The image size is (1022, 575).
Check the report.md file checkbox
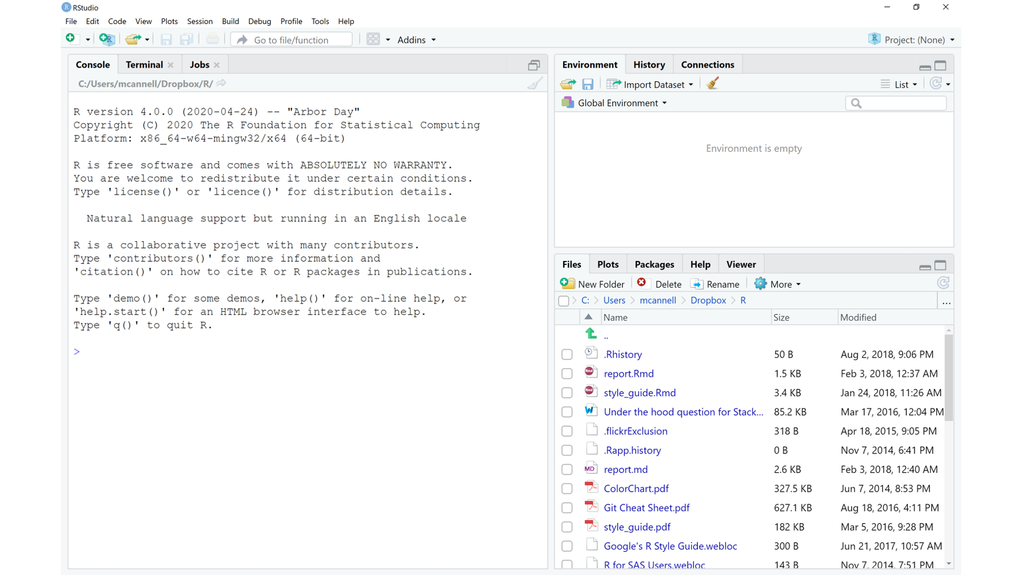(567, 470)
